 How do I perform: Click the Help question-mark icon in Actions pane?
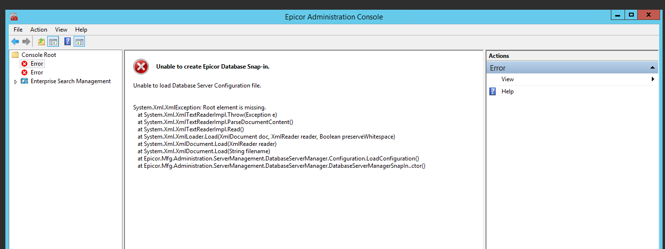[493, 91]
